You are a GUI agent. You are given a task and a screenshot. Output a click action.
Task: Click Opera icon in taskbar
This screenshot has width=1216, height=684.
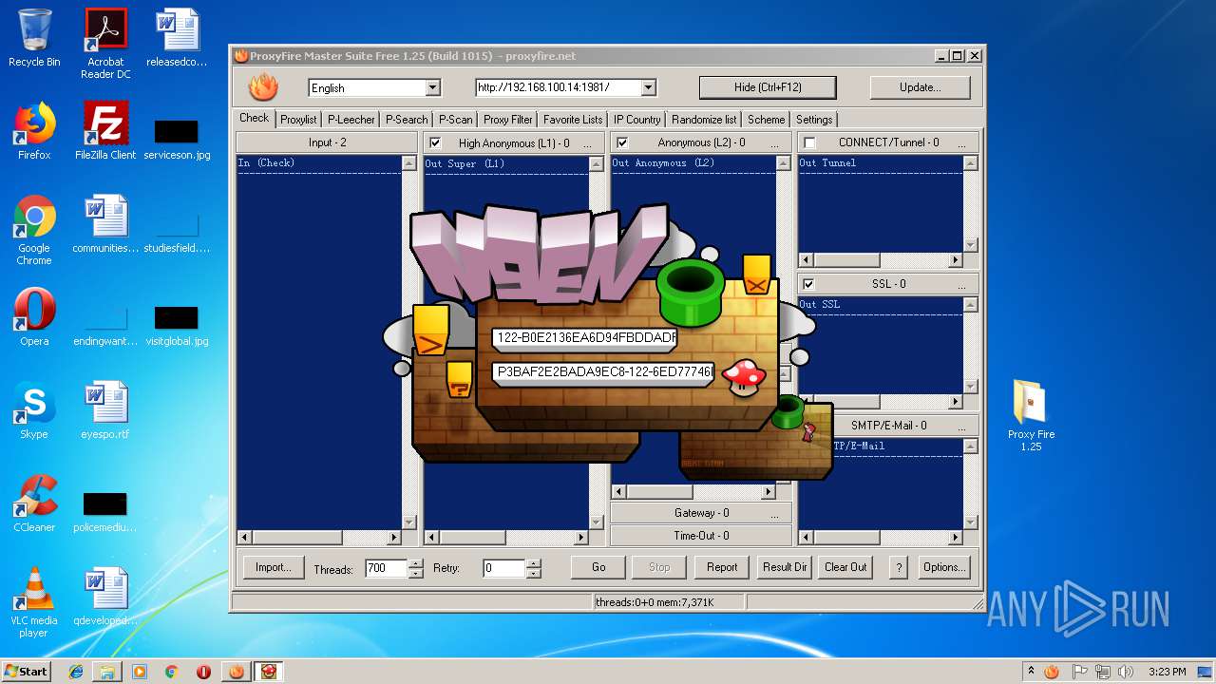[x=203, y=672]
